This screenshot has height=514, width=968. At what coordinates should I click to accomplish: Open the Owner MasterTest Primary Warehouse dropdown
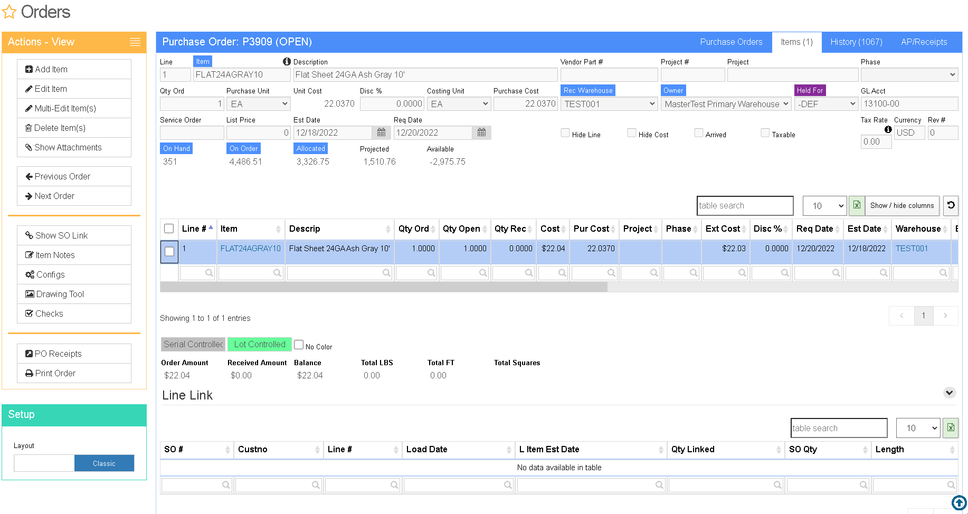click(x=726, y=104)
